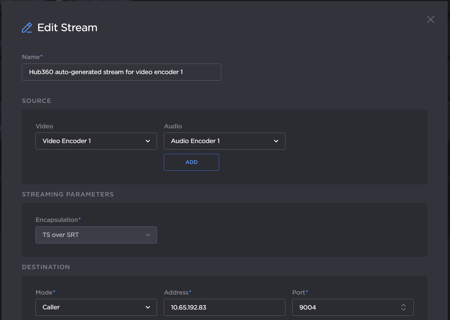
Task: Open the TS over SRT encapsulation dropdown
Action: pyautogui.click(x=96, y=235)
